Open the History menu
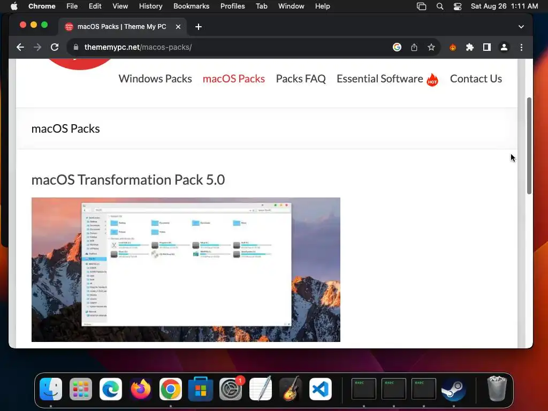 tap(150, 6)
